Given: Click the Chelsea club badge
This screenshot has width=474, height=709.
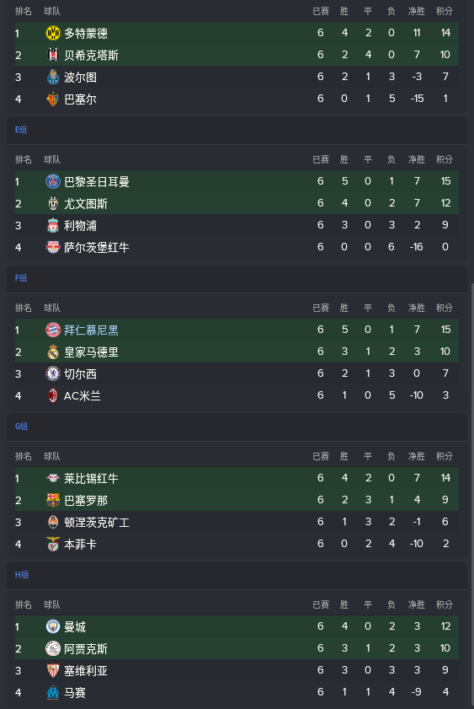Looking at the screenshot, I should (53, 373).
